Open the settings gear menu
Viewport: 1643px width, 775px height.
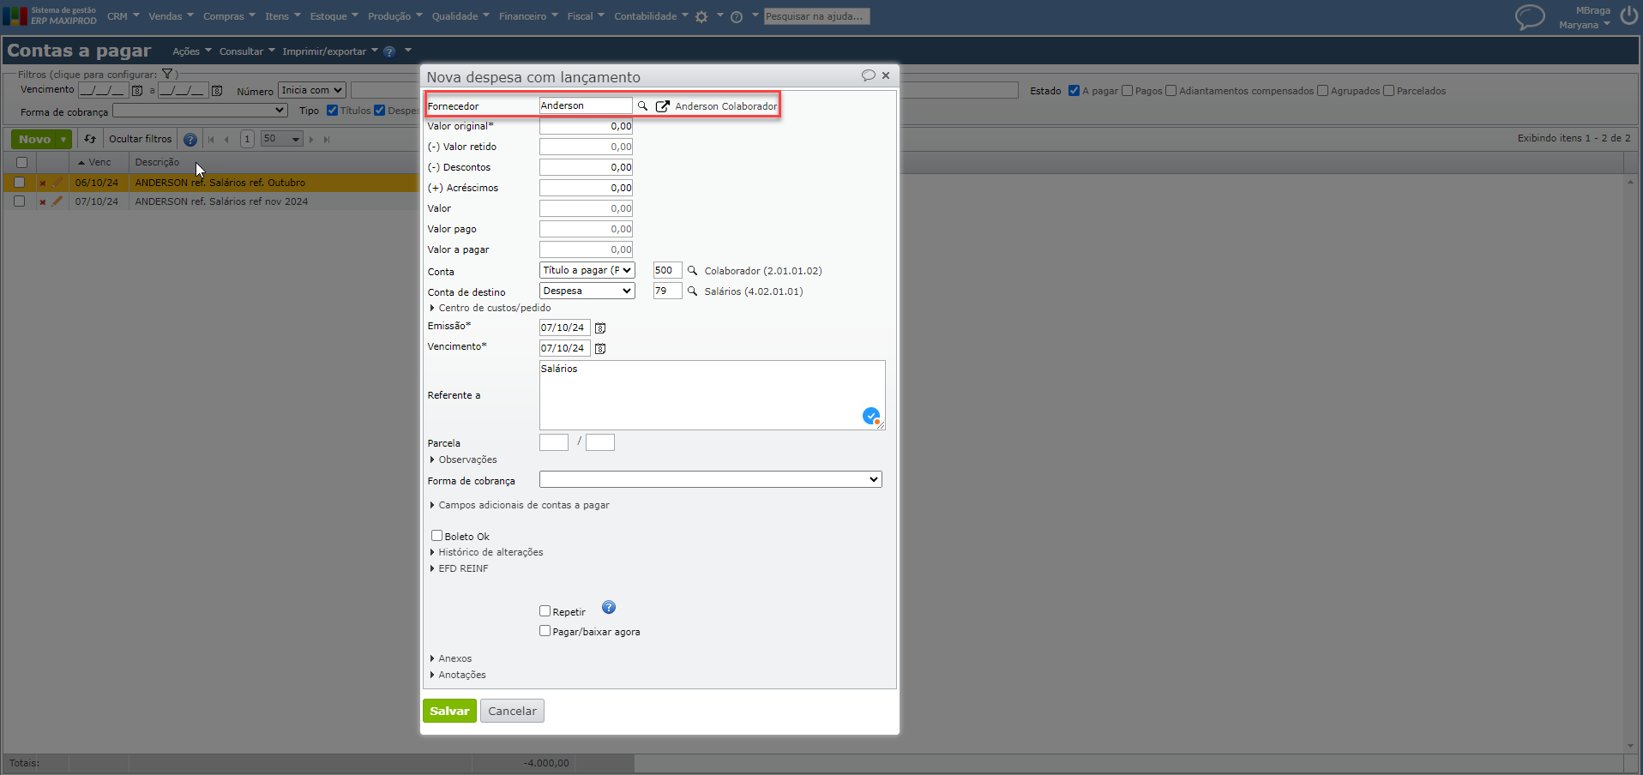(x=701, y=16)
